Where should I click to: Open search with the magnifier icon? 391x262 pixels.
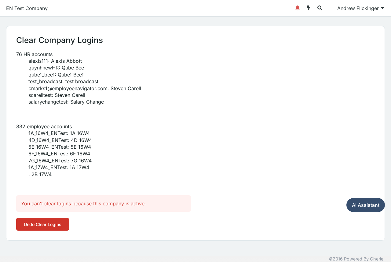(x=320, y=8)
